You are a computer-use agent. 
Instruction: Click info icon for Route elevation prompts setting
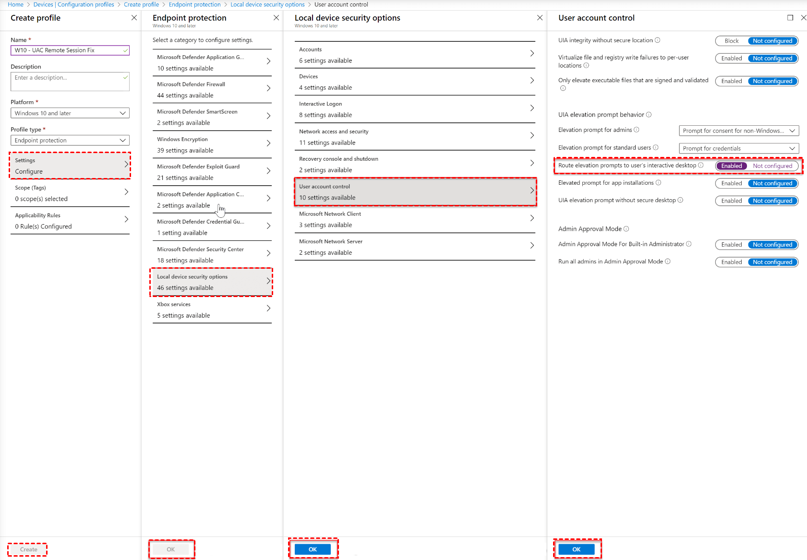[701, 166]
